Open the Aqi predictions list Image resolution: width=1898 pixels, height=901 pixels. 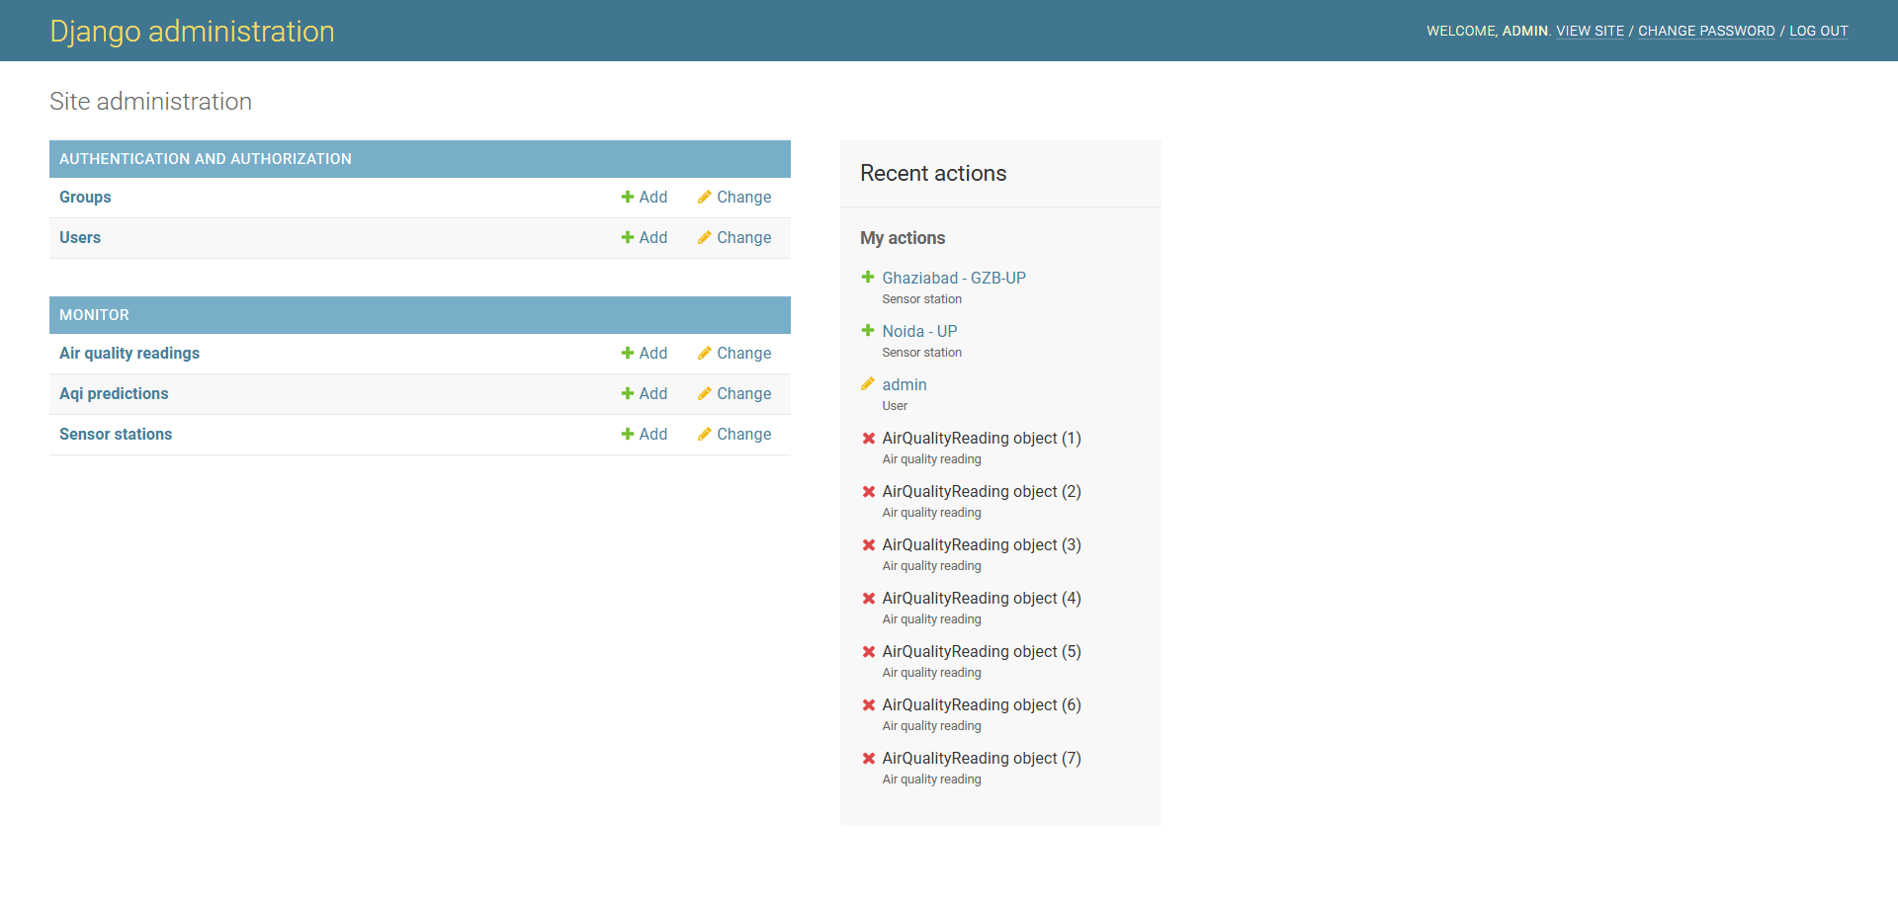[x=114, y=394]
